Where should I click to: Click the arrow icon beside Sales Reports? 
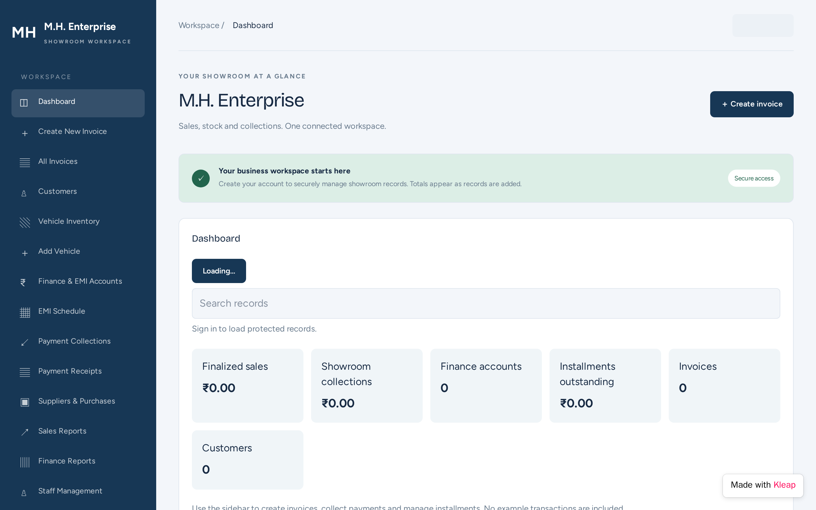pyautogui.click(x=25, y=432)
